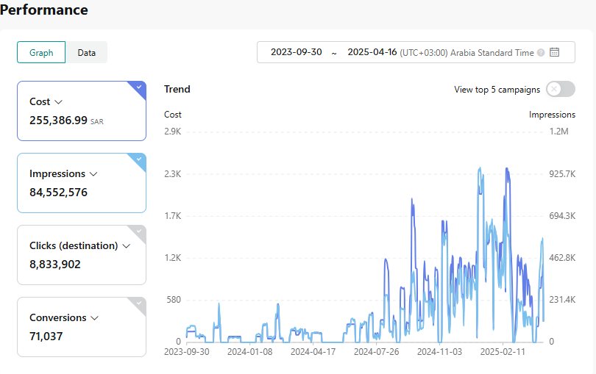The height and width of the screenshot is (374, 596).
Task: Click the 2024-04-17 x-axis label
Action: [313, 352]
